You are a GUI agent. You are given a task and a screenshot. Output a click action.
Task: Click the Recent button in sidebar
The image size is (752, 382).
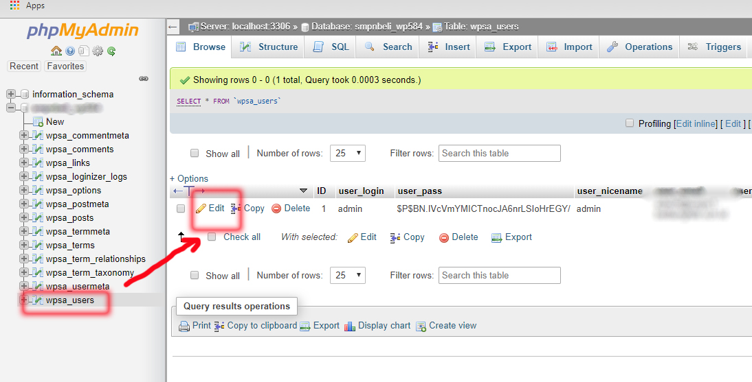24,67
